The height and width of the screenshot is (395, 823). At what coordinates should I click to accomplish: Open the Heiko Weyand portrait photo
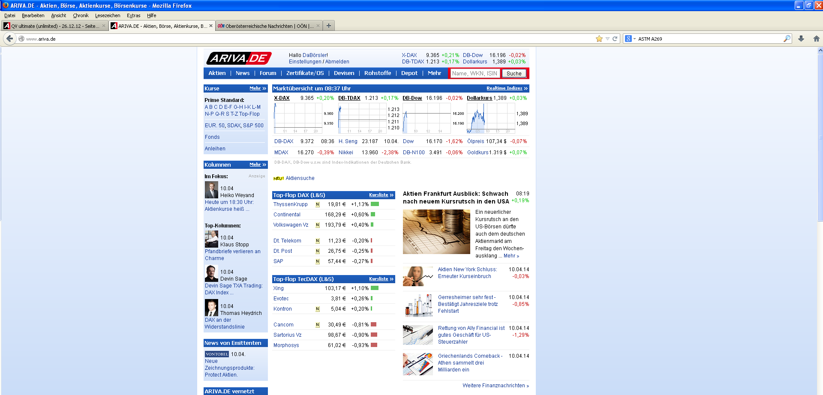click(211, 190)
